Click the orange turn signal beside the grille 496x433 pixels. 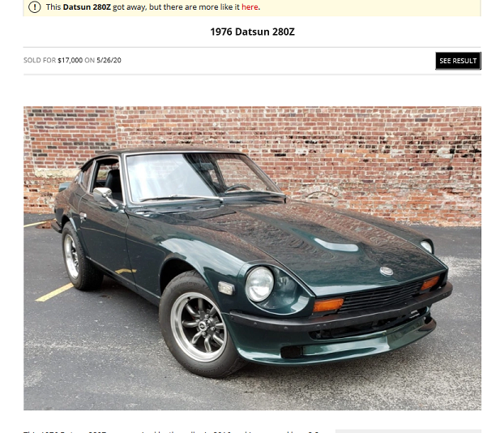[328, 305]
